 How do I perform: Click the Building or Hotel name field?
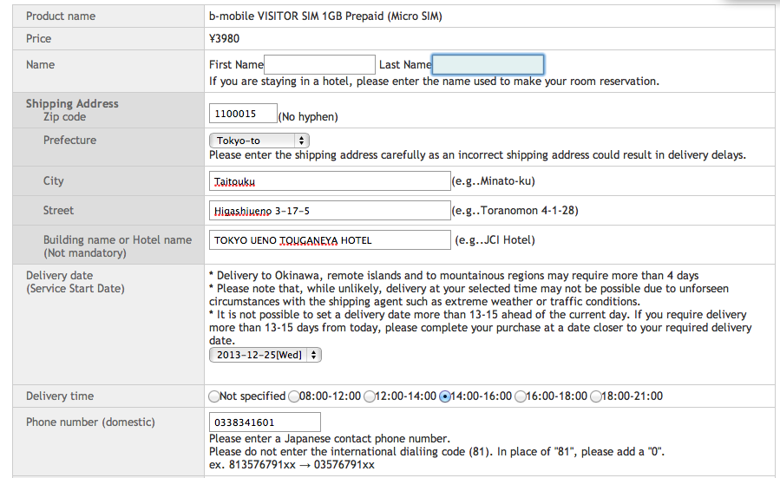click(x=330, y=240)
